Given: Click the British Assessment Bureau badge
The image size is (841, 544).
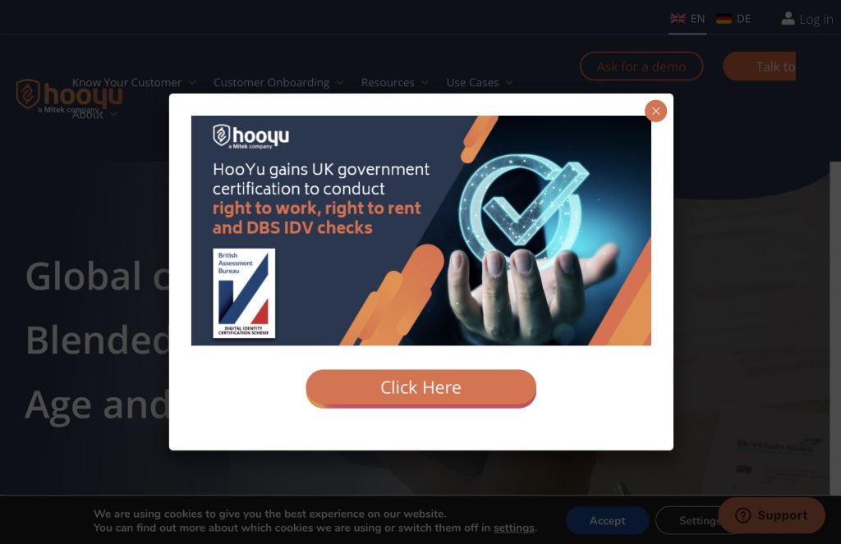Looking at the screenshot, I should coord(244,293).
